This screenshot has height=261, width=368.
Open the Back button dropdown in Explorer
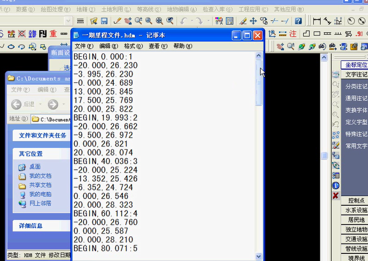click(40, 104)
